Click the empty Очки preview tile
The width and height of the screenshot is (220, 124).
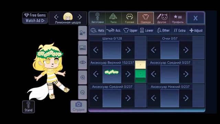[x=170, y=50]
